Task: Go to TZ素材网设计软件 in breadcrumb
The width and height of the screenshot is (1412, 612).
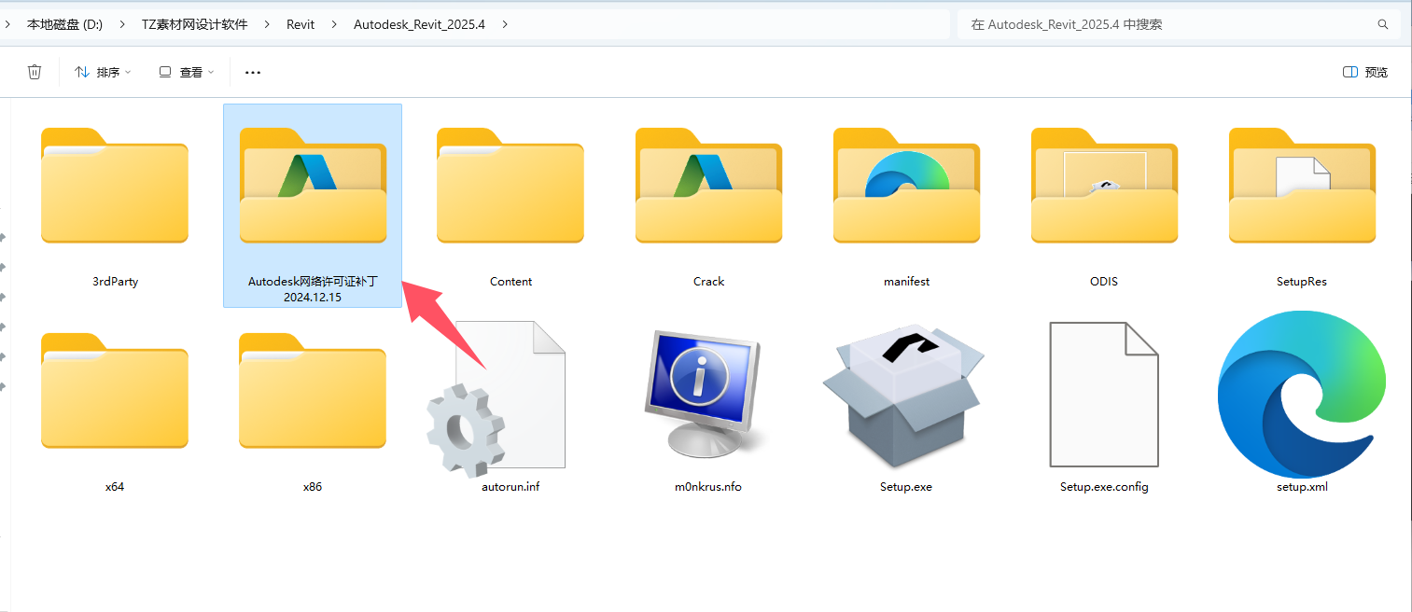Action: (195, 24)
